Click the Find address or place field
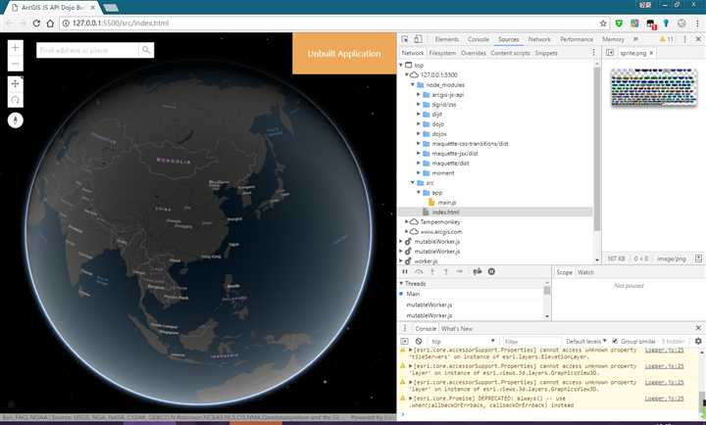Image resolution: width=706 pixels, height=425 pixels. coord(88,50)
